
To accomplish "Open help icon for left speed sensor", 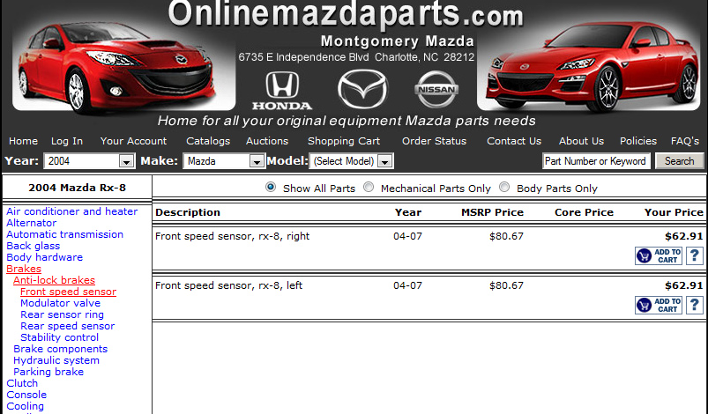I will [x=695, y=306].
